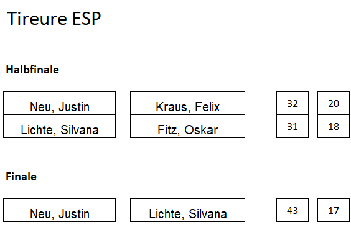
Task: Select the score cell showing 18
Action: coord(334,126)
